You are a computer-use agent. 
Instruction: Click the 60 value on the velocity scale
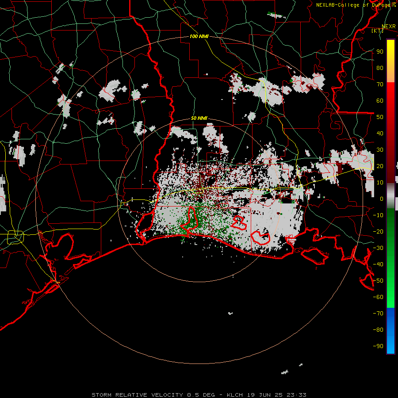pos(380,100)
